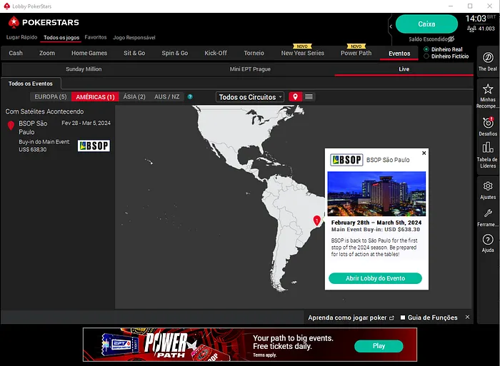Click the red pin beside BSOP São Paulo list entry
Viewport: 500px width, 366px height.
pyautogui.click(x=11, y=126)
